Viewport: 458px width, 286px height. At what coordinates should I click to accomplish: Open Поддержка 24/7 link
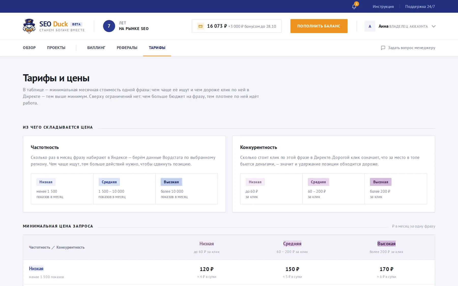420,7
